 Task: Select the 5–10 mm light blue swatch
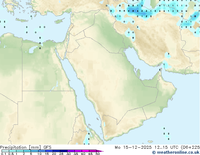click(34, 151)
